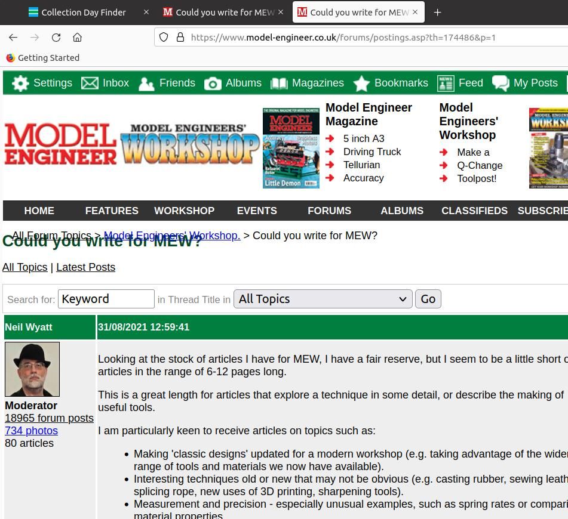Open the Latest Posts link
The height and width of the screenshot is (519, 568).
click(x=85, y=267)
